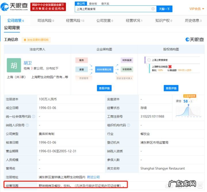This screenshot has width=207, height=192.
Task: Collapse the 上海上野美食馆 equity tree node
Action: pos(149,60)
